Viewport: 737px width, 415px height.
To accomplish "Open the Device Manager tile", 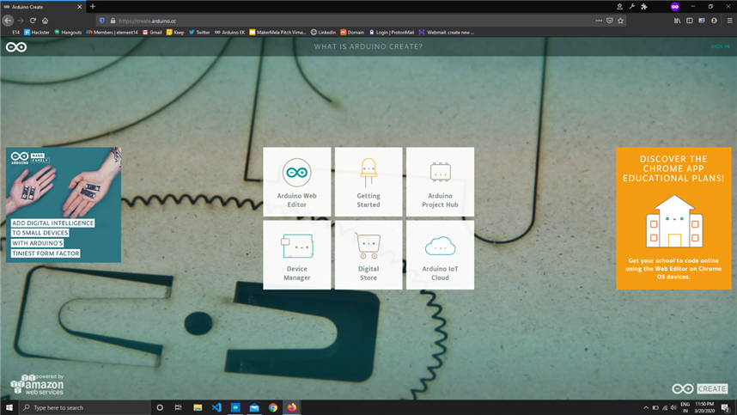I will [x=296, y=254].
